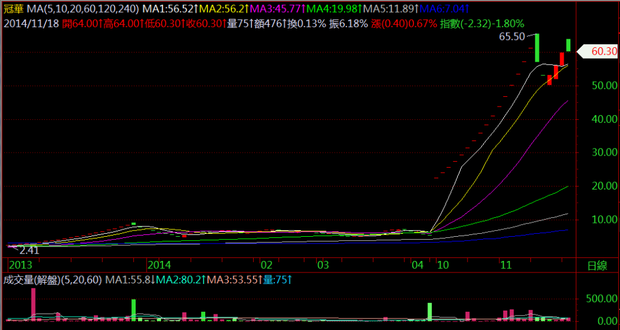Click the 03 month axis label
Image resolution: width=620 pixels, height=330 pixels.
tap(323, 265)
